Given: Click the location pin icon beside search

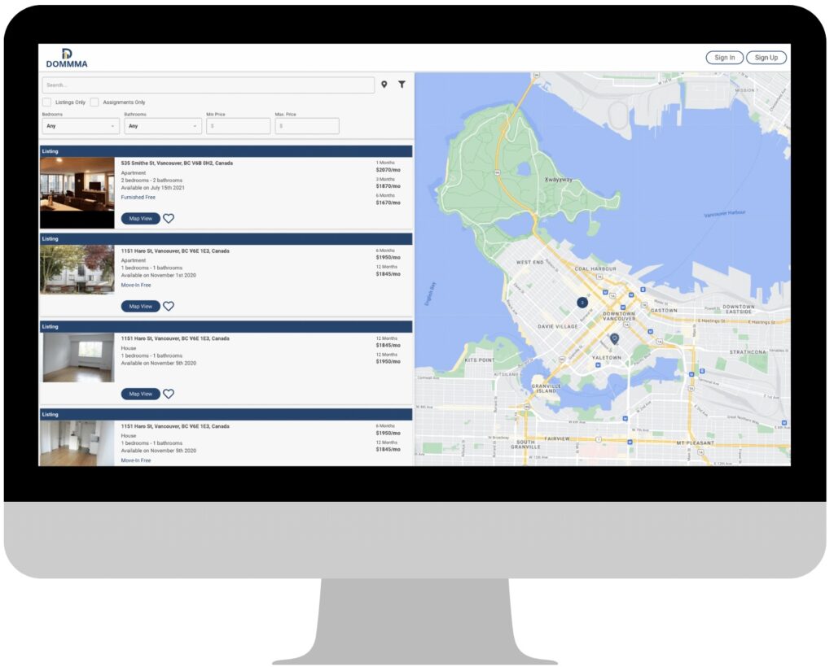Looking at the screenshot, I should [x=384, y=85].
